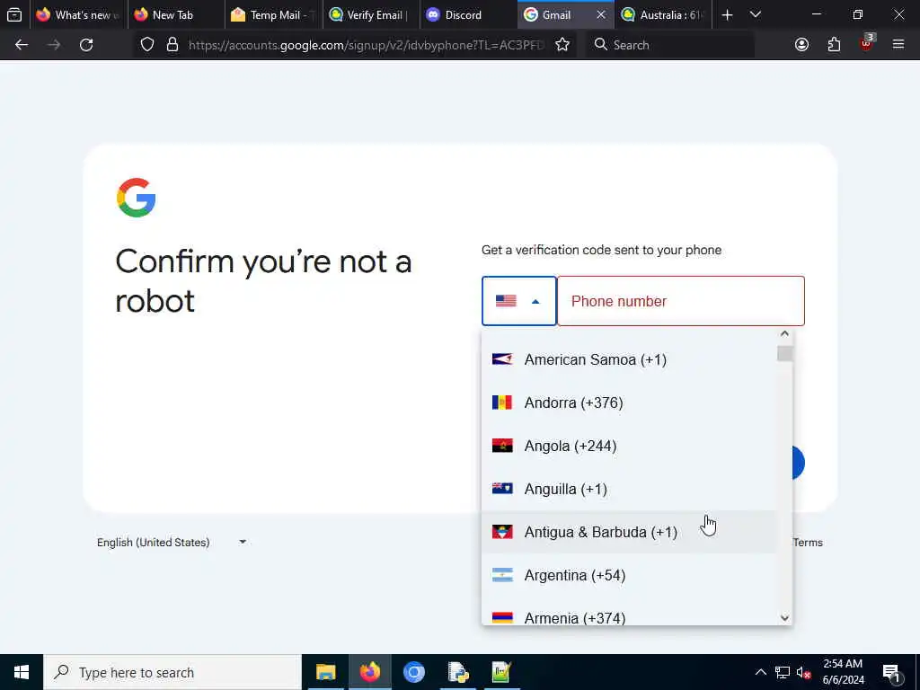Click the country list scrollbar thumb
This screenshot has height=690, width=920.
point(784,354)
